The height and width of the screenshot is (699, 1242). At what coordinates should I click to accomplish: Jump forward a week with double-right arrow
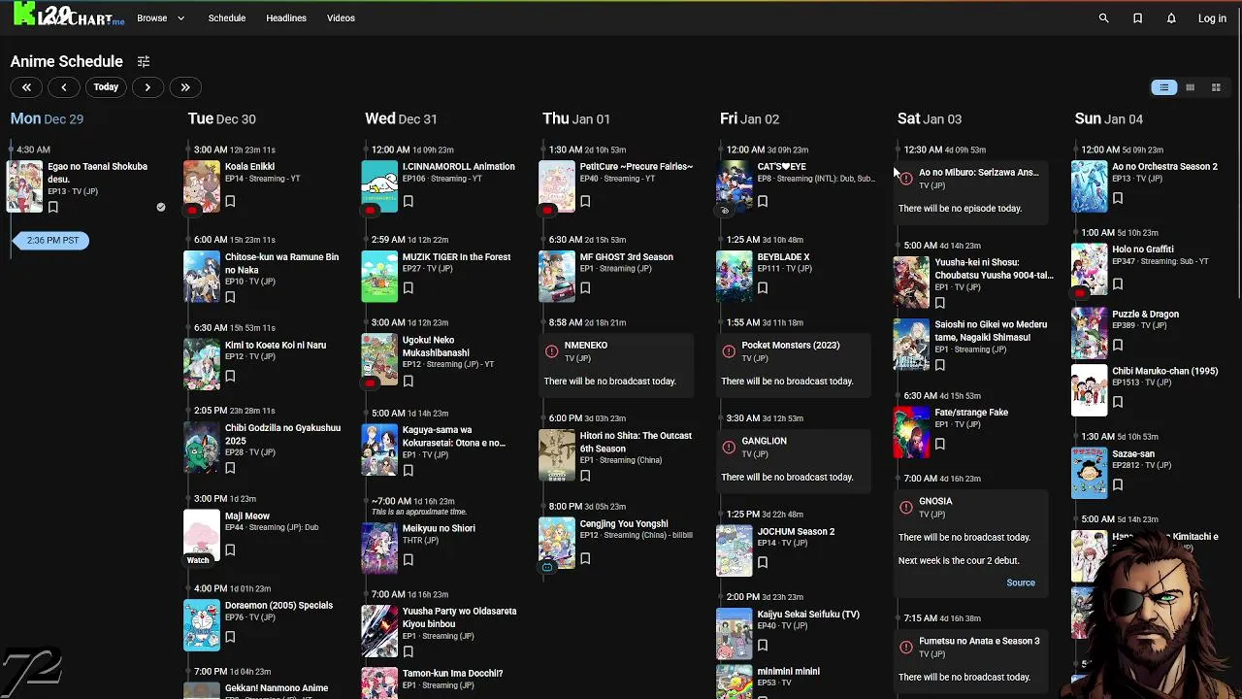point(185,87)
